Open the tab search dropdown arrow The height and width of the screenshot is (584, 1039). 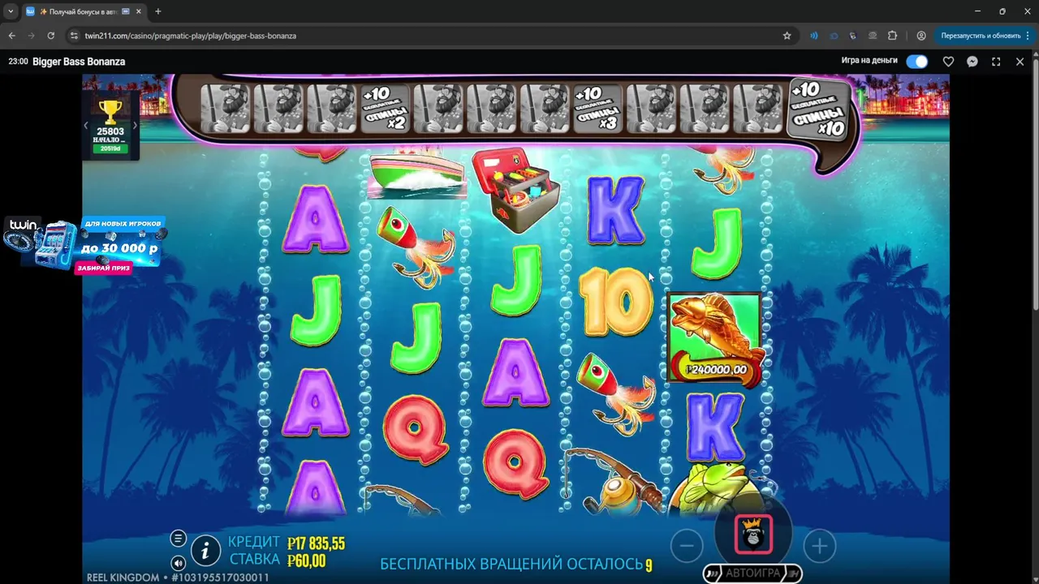pos(11,11)
